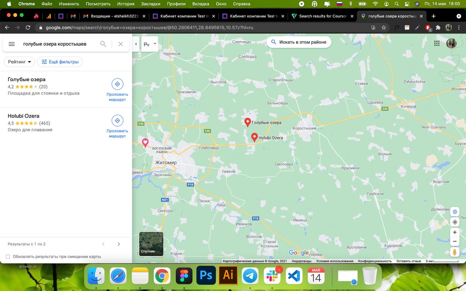Open the История menu in menu bar

[126, 4]
